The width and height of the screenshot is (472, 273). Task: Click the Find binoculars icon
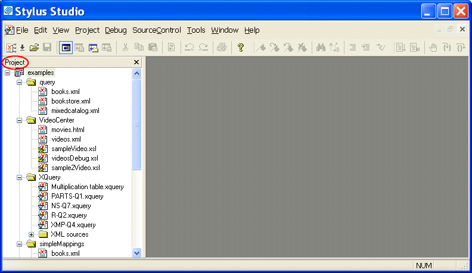[320, 48]
